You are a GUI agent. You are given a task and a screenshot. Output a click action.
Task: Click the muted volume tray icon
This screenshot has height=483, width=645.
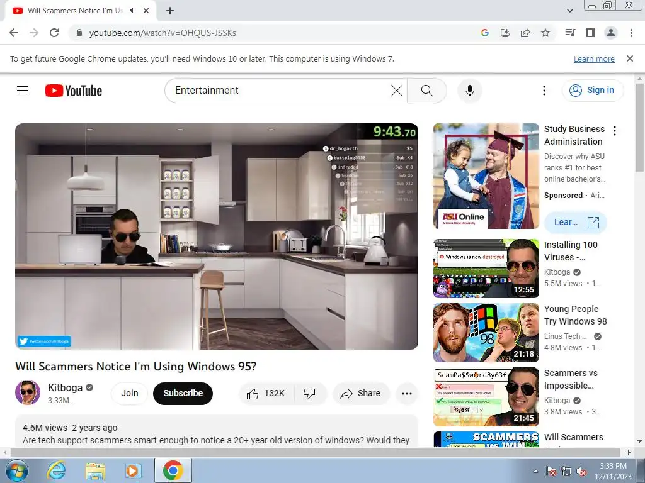coord(581,471)
